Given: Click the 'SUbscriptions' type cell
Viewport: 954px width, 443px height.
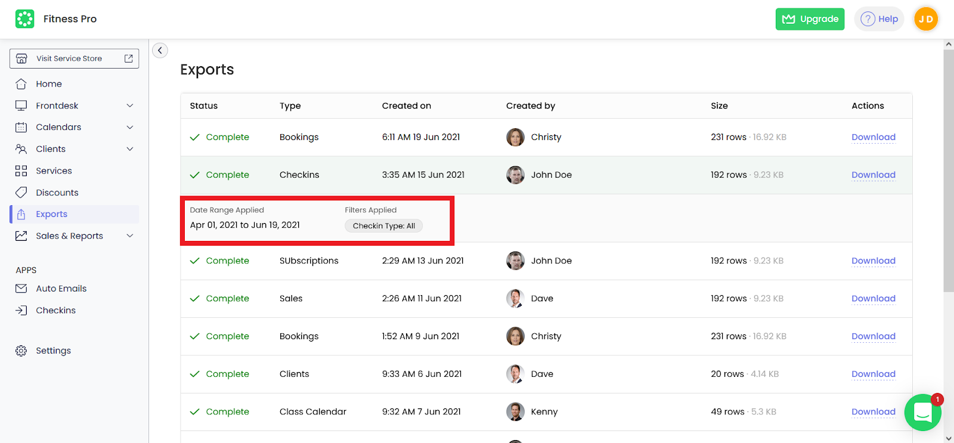Looking at the screenshot, I should pos(309,261).
